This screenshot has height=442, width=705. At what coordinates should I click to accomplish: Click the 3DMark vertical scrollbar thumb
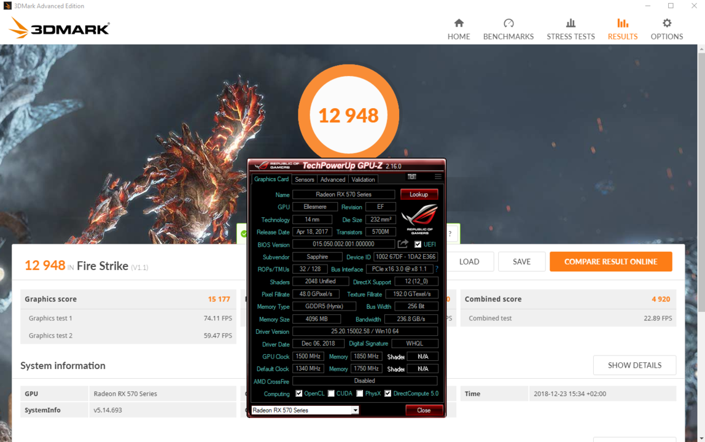[701, 182]
